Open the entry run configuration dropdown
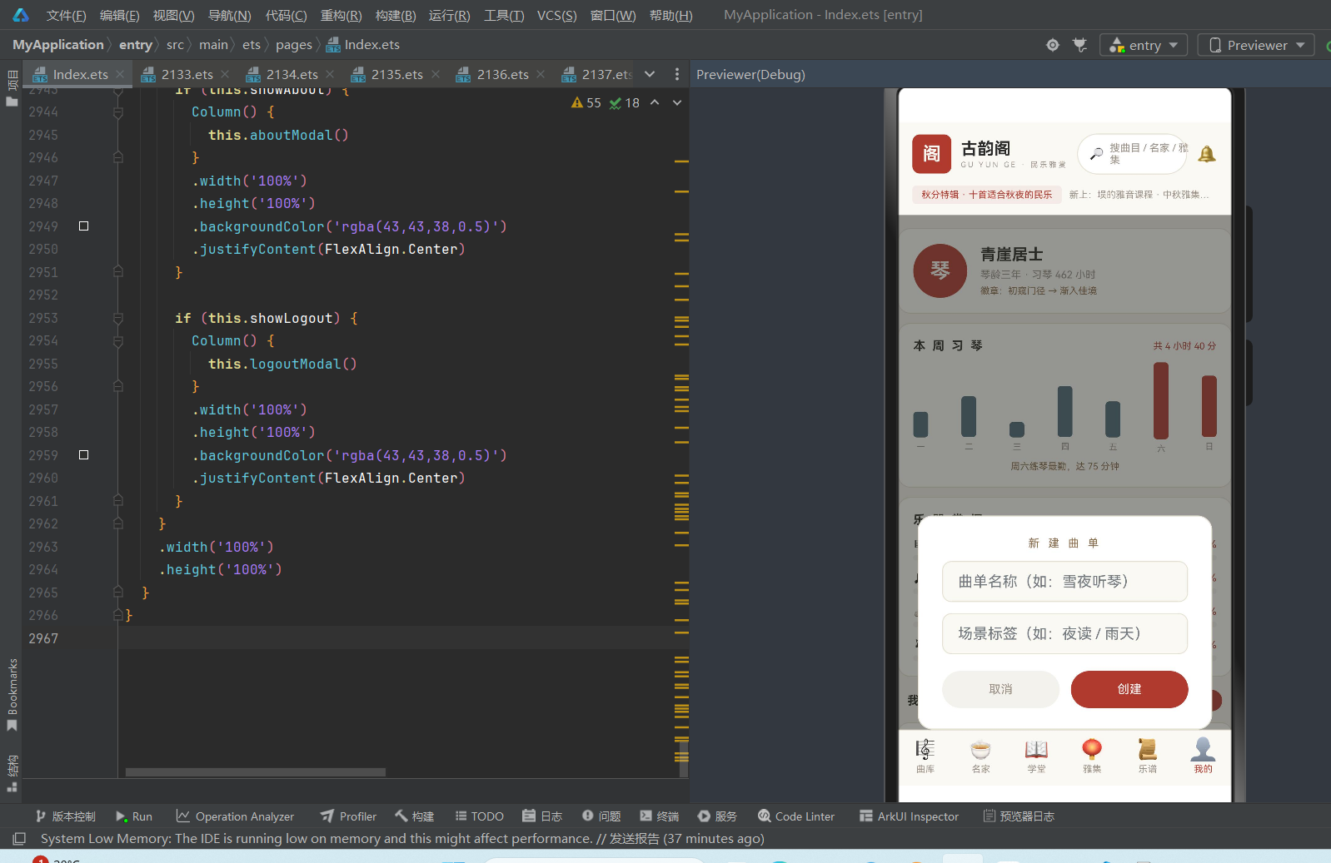The height and width of the screenshot is (863, 1331). [1144, 45]
